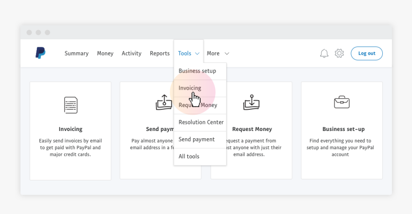Collapse the Tools dropdown menu

(188, 53)
